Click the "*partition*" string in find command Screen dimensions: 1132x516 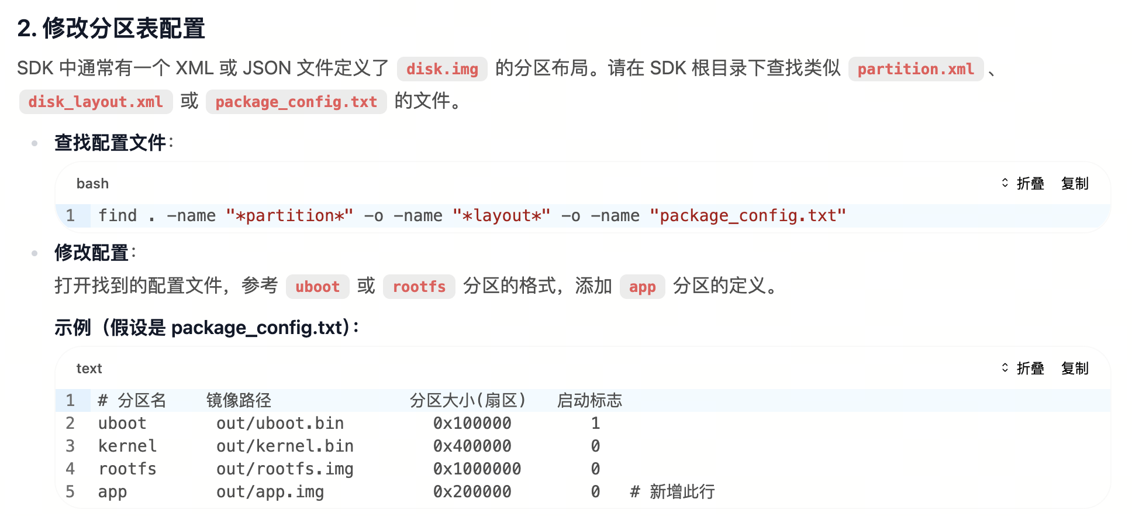coord(289,216)
